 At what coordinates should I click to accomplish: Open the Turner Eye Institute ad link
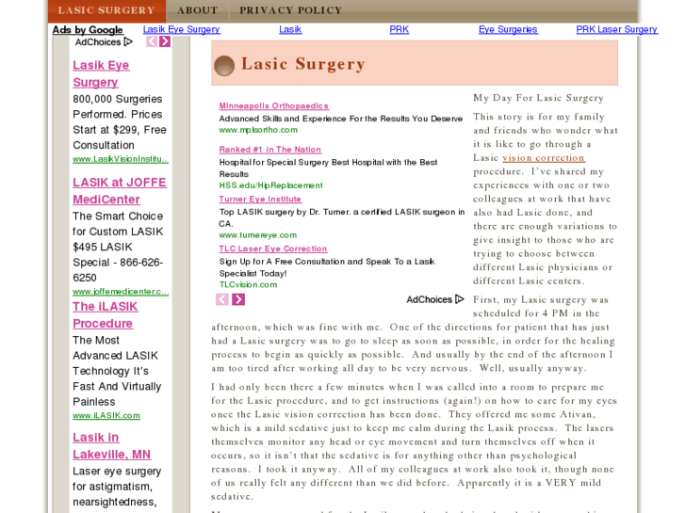click(x=260, y=200)
